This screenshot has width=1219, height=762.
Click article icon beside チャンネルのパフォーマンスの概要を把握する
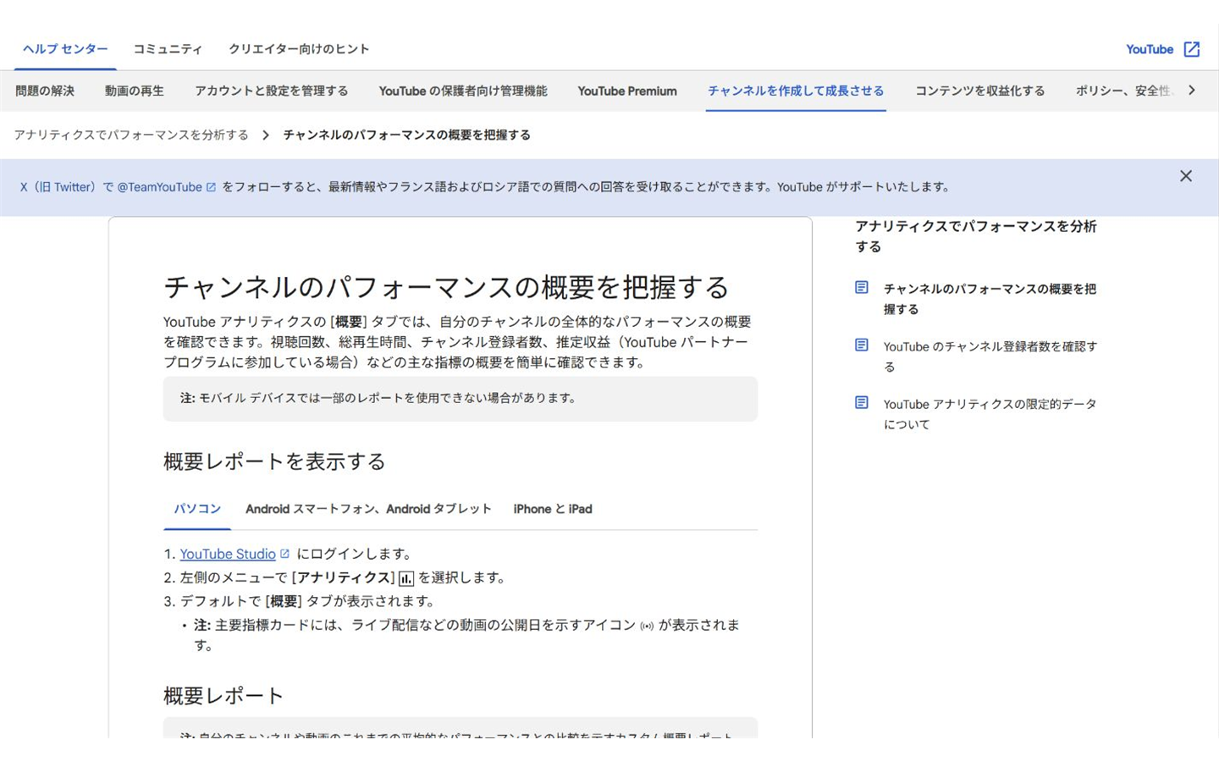tap(862, 288)
